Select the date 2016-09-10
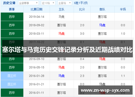The width and height of the screenshot is (135, 97). click(36, 59)
